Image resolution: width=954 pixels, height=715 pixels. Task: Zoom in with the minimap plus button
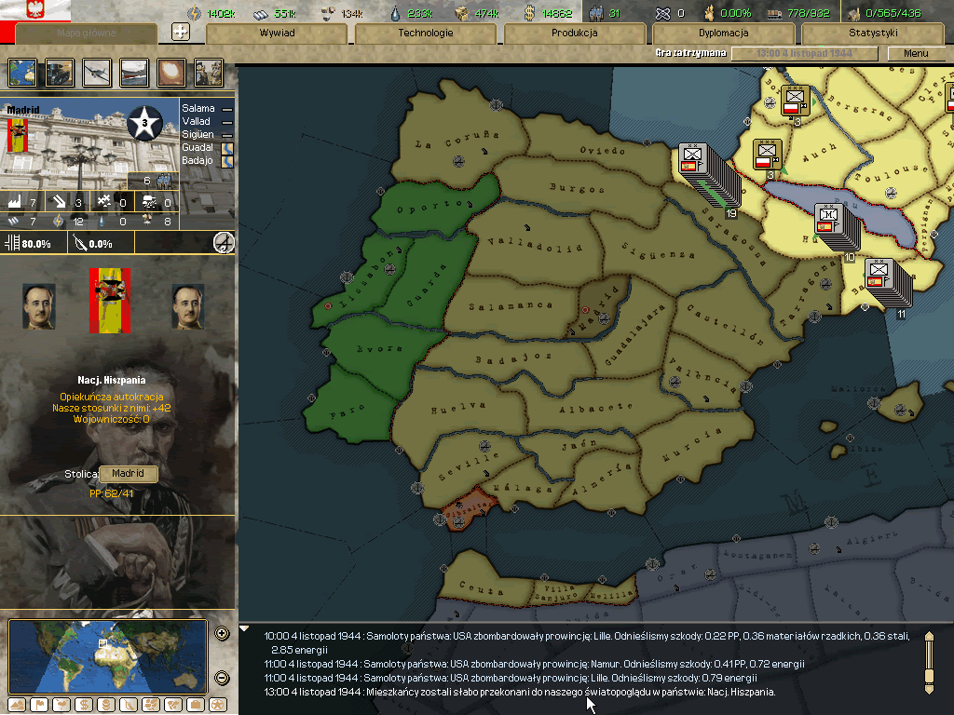(x=222, y=634)
